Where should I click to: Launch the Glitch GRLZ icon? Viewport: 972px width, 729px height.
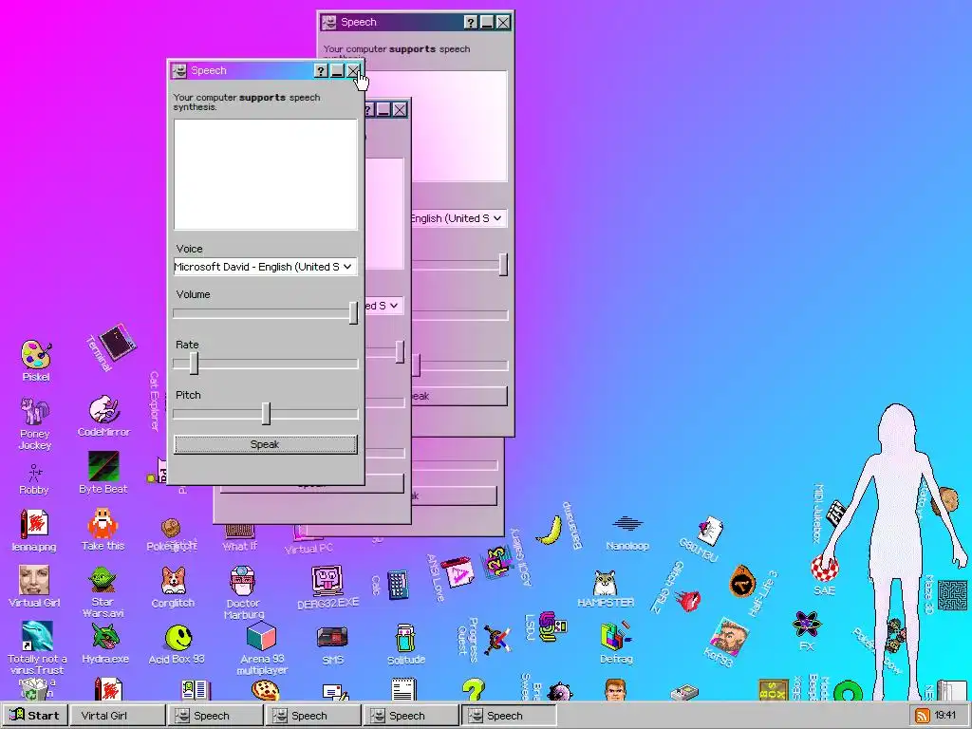(x=687, y=601)
